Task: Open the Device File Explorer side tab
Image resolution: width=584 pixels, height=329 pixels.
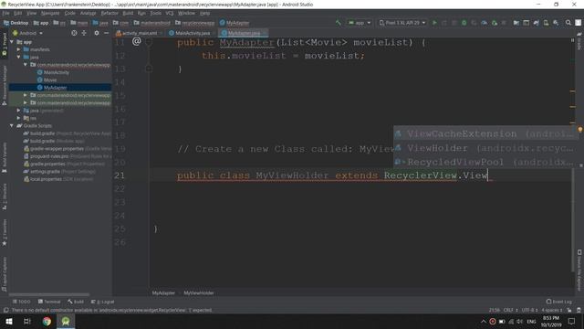Action: [579, 270]
